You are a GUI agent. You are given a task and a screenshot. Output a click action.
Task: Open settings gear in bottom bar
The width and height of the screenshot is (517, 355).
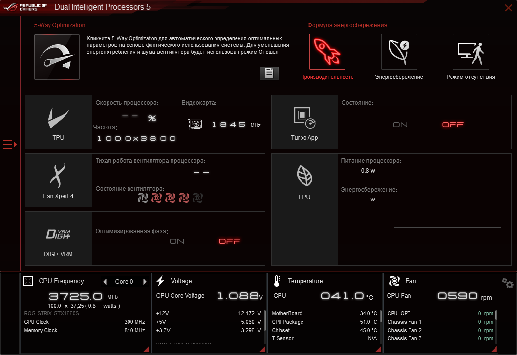(x=507, y=283)
